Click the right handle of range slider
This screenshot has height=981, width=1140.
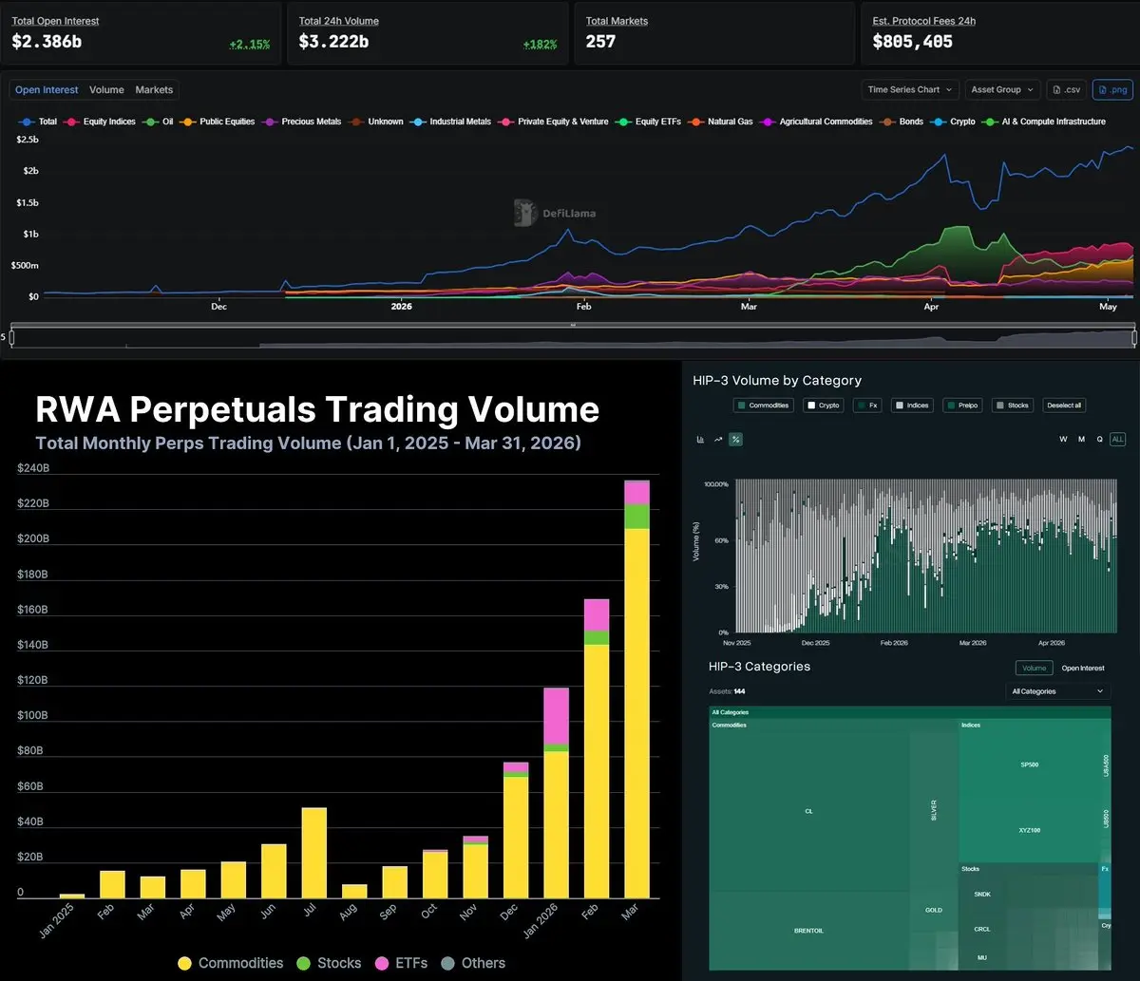pyautogui.click(x=1134, y=336)
